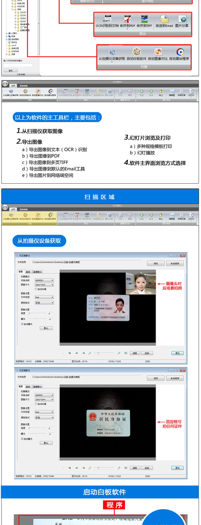Launch 启动白板软件 in the enlarged 扫描 callout

click(x=136, y=54)
